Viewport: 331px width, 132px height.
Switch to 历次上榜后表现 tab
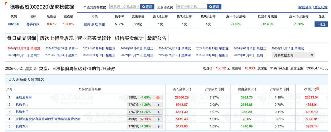[x=57, y=38]
